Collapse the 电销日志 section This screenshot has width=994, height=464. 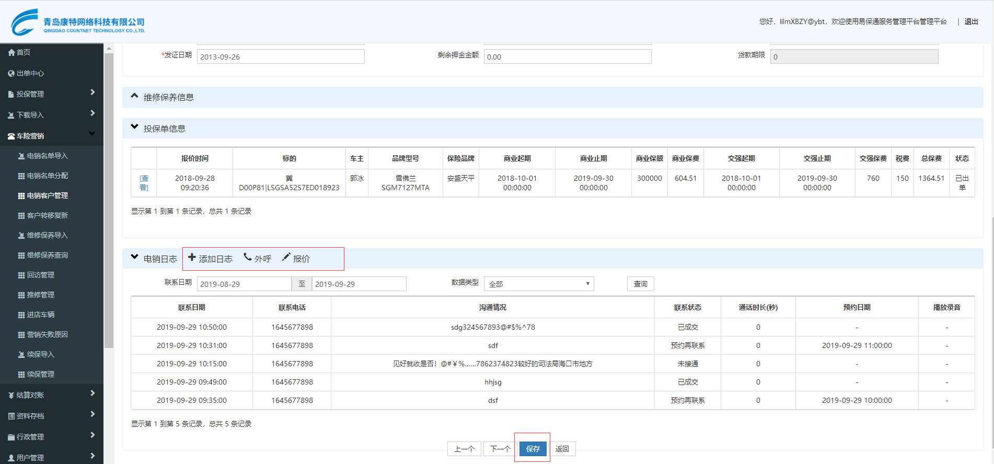[x=135, y=258]
